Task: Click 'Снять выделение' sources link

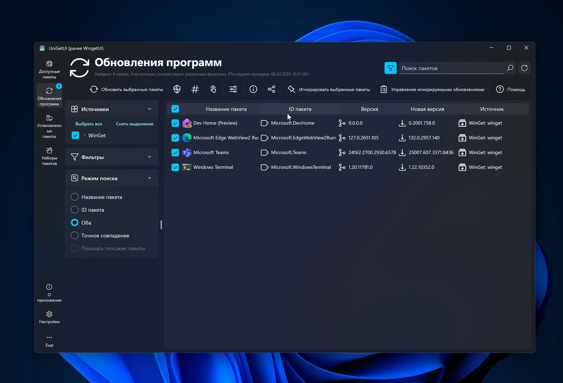Action: [x=134, y=124]
